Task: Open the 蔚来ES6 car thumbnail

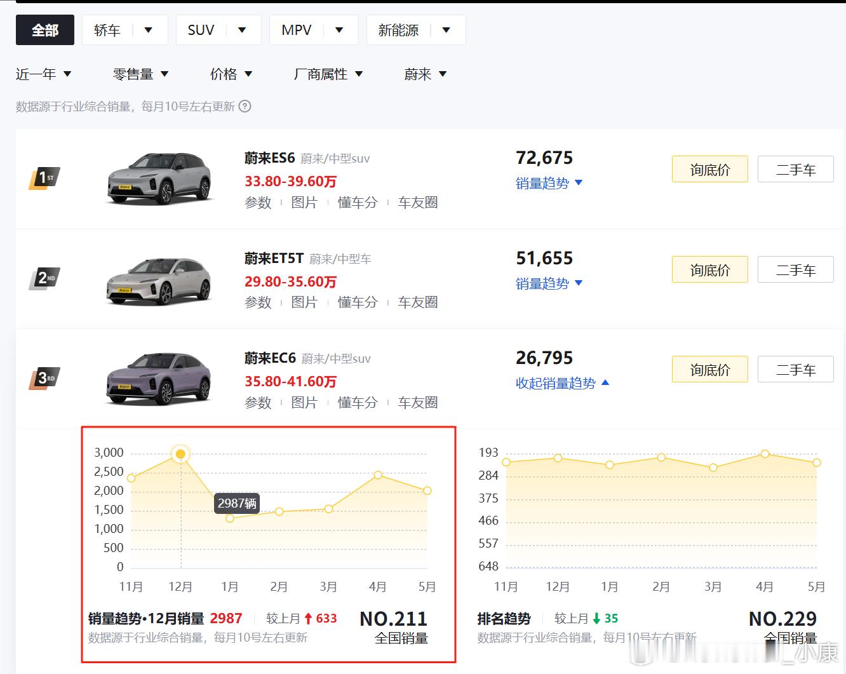Action: click(158, 179)
